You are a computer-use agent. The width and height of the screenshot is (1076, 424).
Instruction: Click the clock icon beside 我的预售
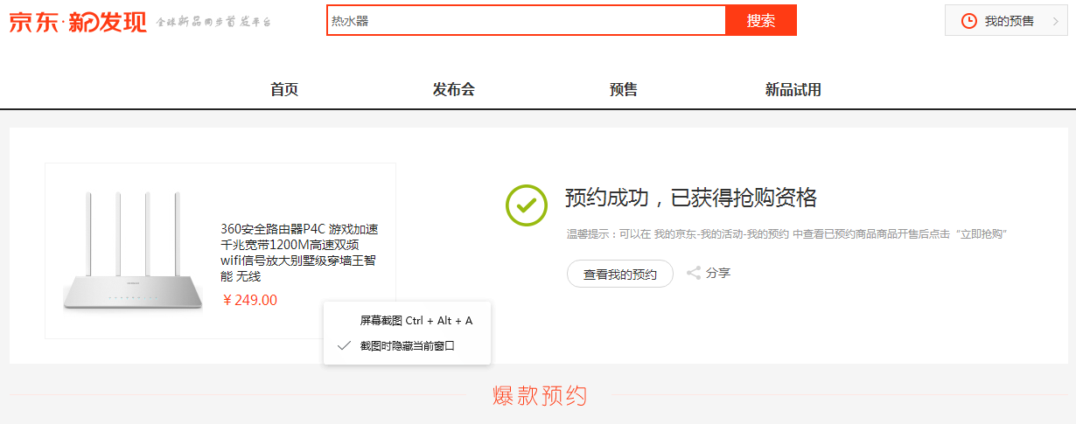(x=968, y=21)
